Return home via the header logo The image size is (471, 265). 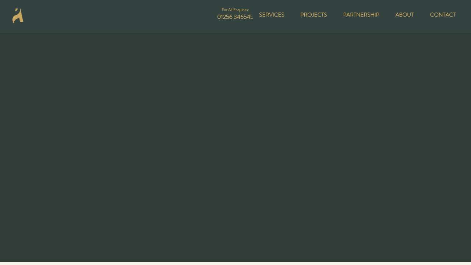[18, 16]
